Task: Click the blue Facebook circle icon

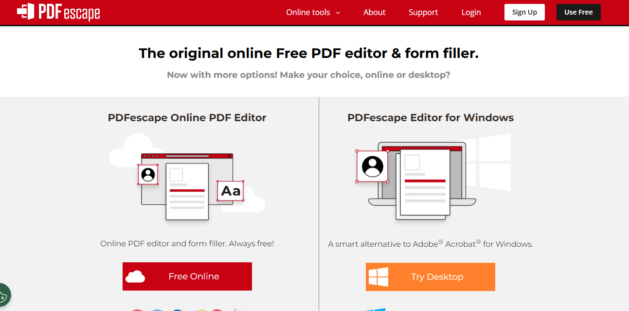Action: (x=178, y=310)
